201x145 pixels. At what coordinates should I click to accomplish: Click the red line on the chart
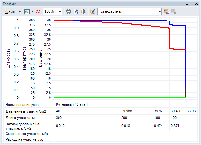[113, 23]
